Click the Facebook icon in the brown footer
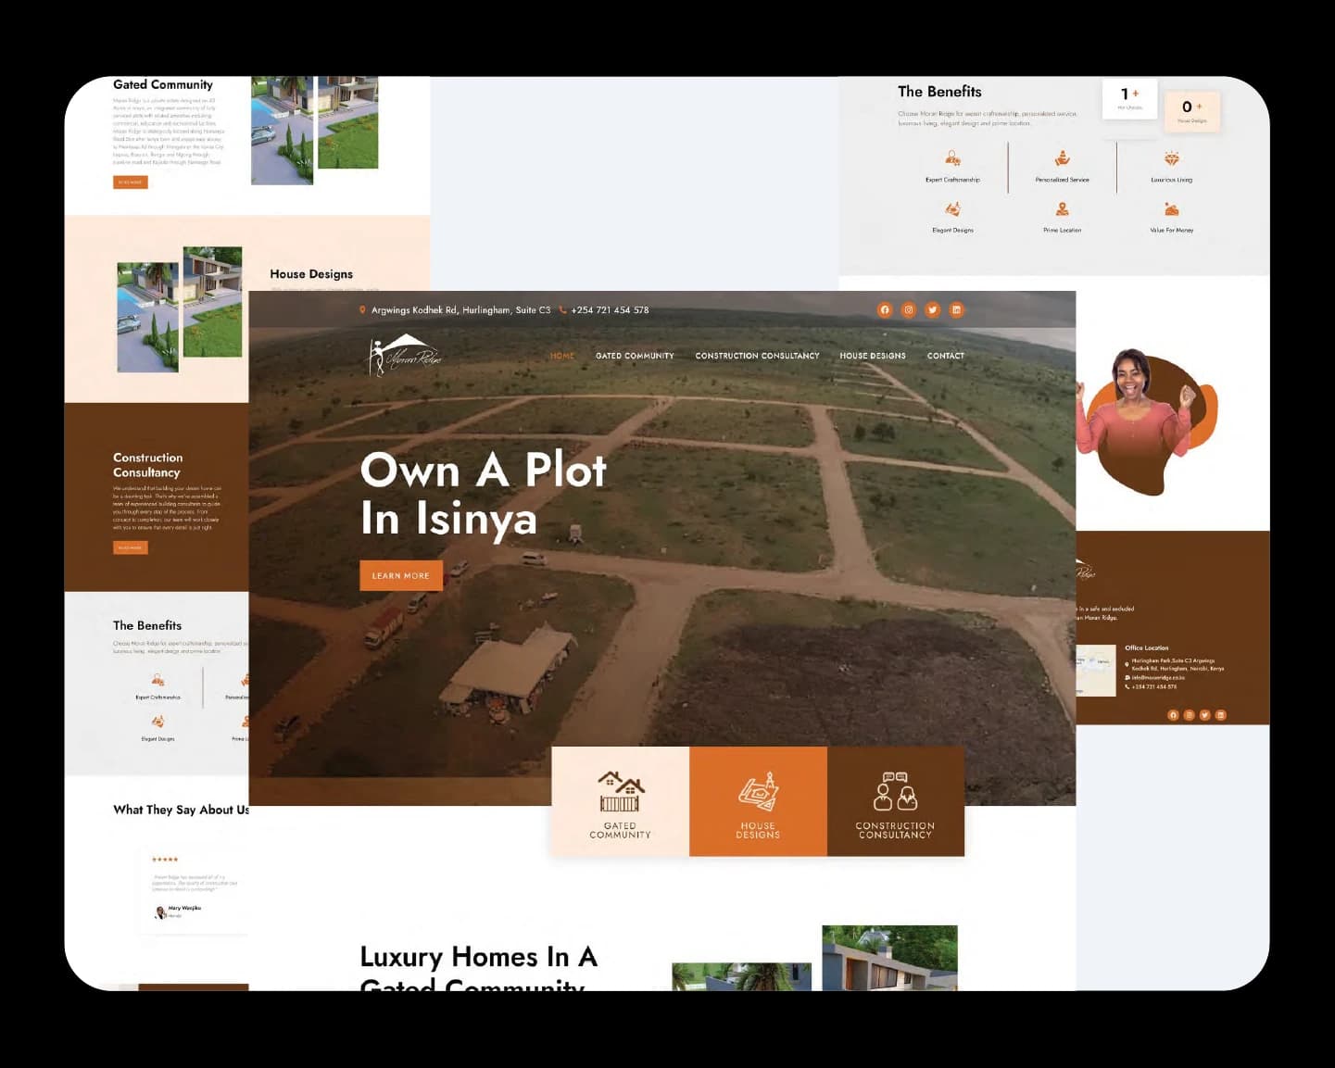The height and width of the screenshot is (1068, 1335). click(1173, 715)
